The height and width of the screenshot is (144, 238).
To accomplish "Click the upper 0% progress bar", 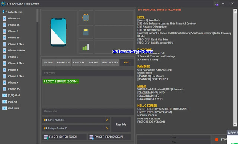I will click(174, 137).
